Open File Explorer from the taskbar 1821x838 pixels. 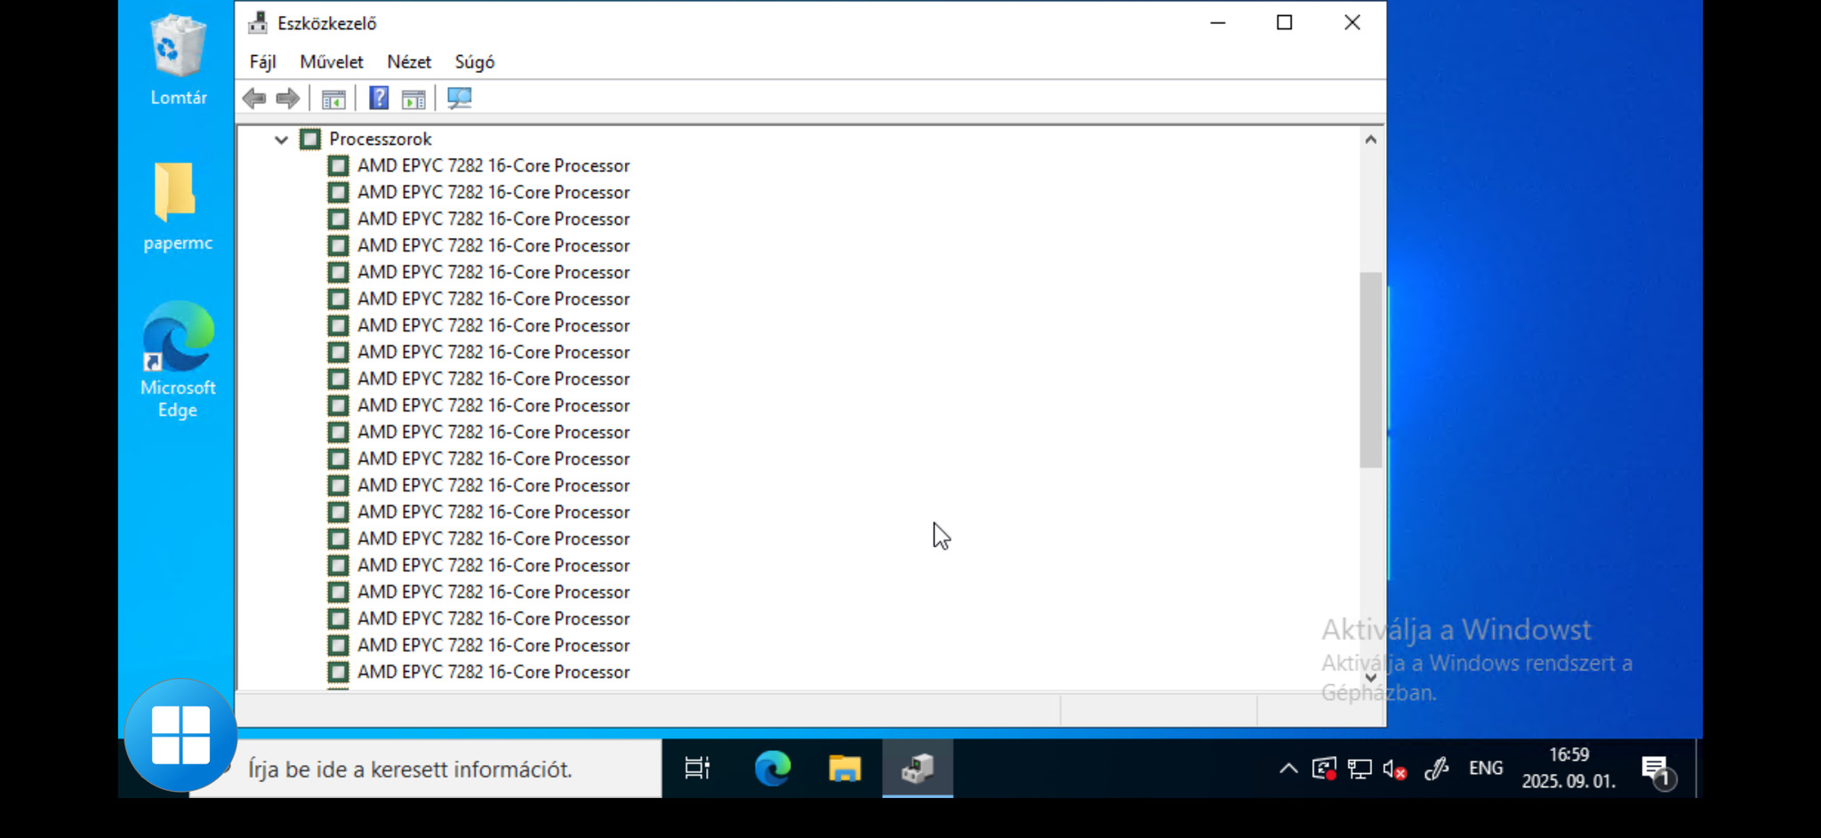tap(845, 769)
